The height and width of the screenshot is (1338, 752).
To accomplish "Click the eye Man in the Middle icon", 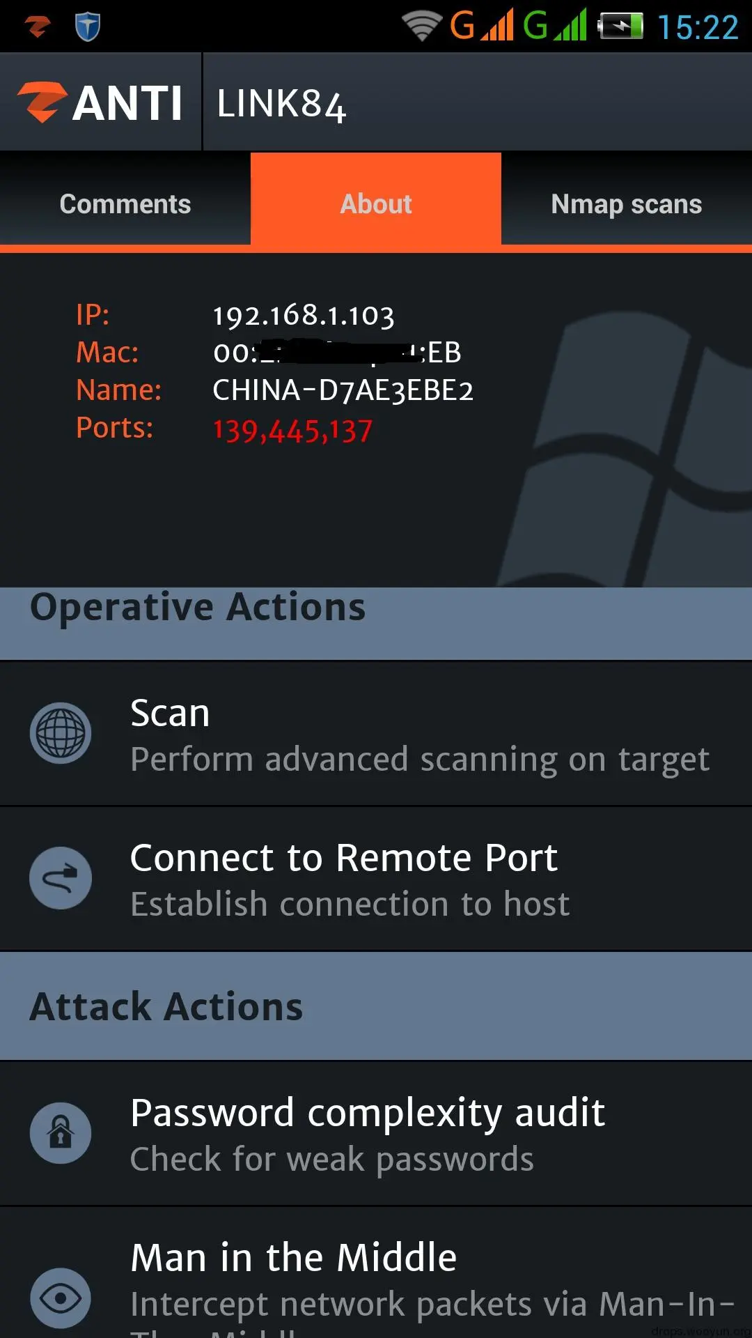I will click(x=61, y=1298).
